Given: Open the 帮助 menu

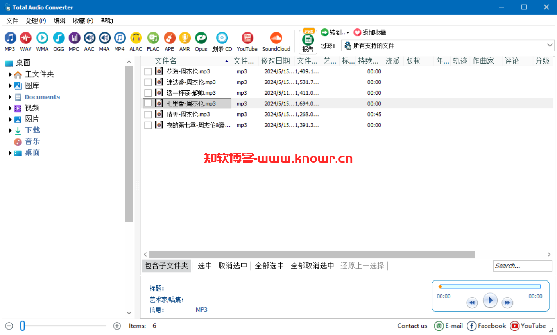Looking at the screenshot, I should pyautogui.click(x=107, y=21).
